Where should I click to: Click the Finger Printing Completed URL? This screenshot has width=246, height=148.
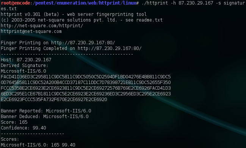tap(110, 48)
